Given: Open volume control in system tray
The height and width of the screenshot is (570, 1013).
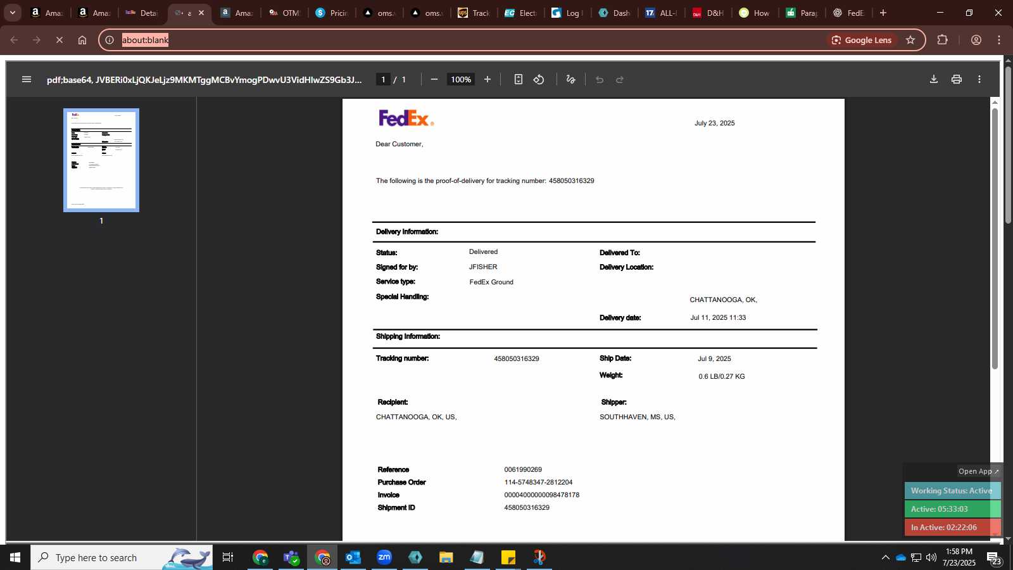Looking at the screenshot, I should (x=931, y=557).
